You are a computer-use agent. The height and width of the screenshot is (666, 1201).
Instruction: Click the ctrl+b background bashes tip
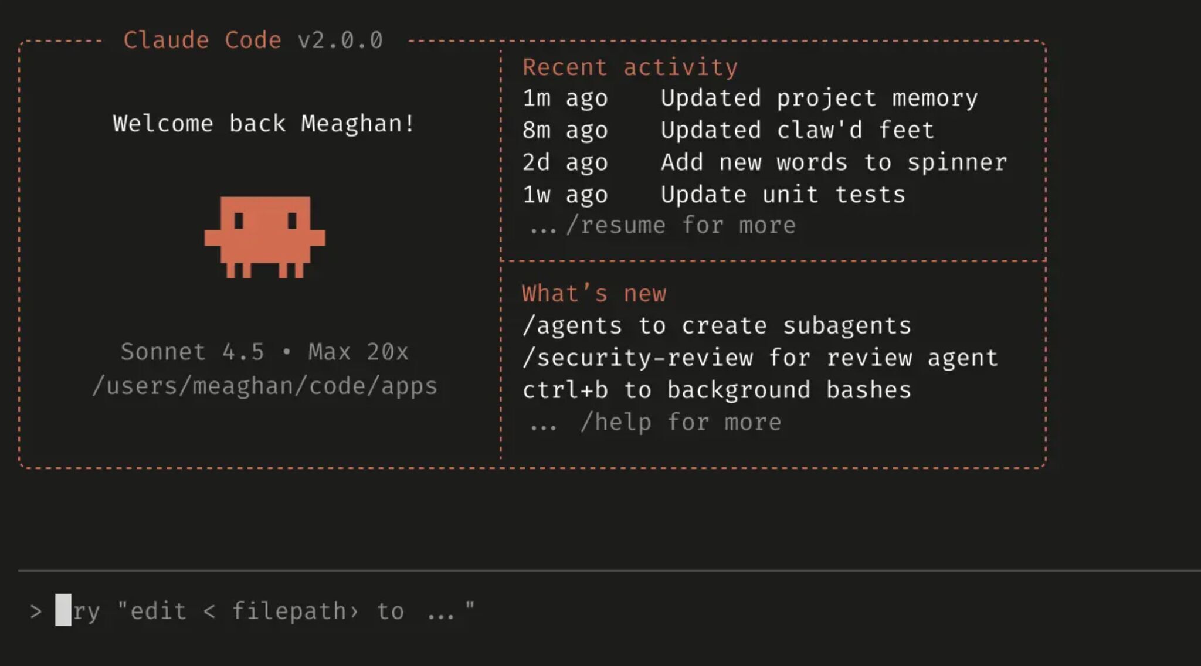pyautogui.click(x=717, y=390)
